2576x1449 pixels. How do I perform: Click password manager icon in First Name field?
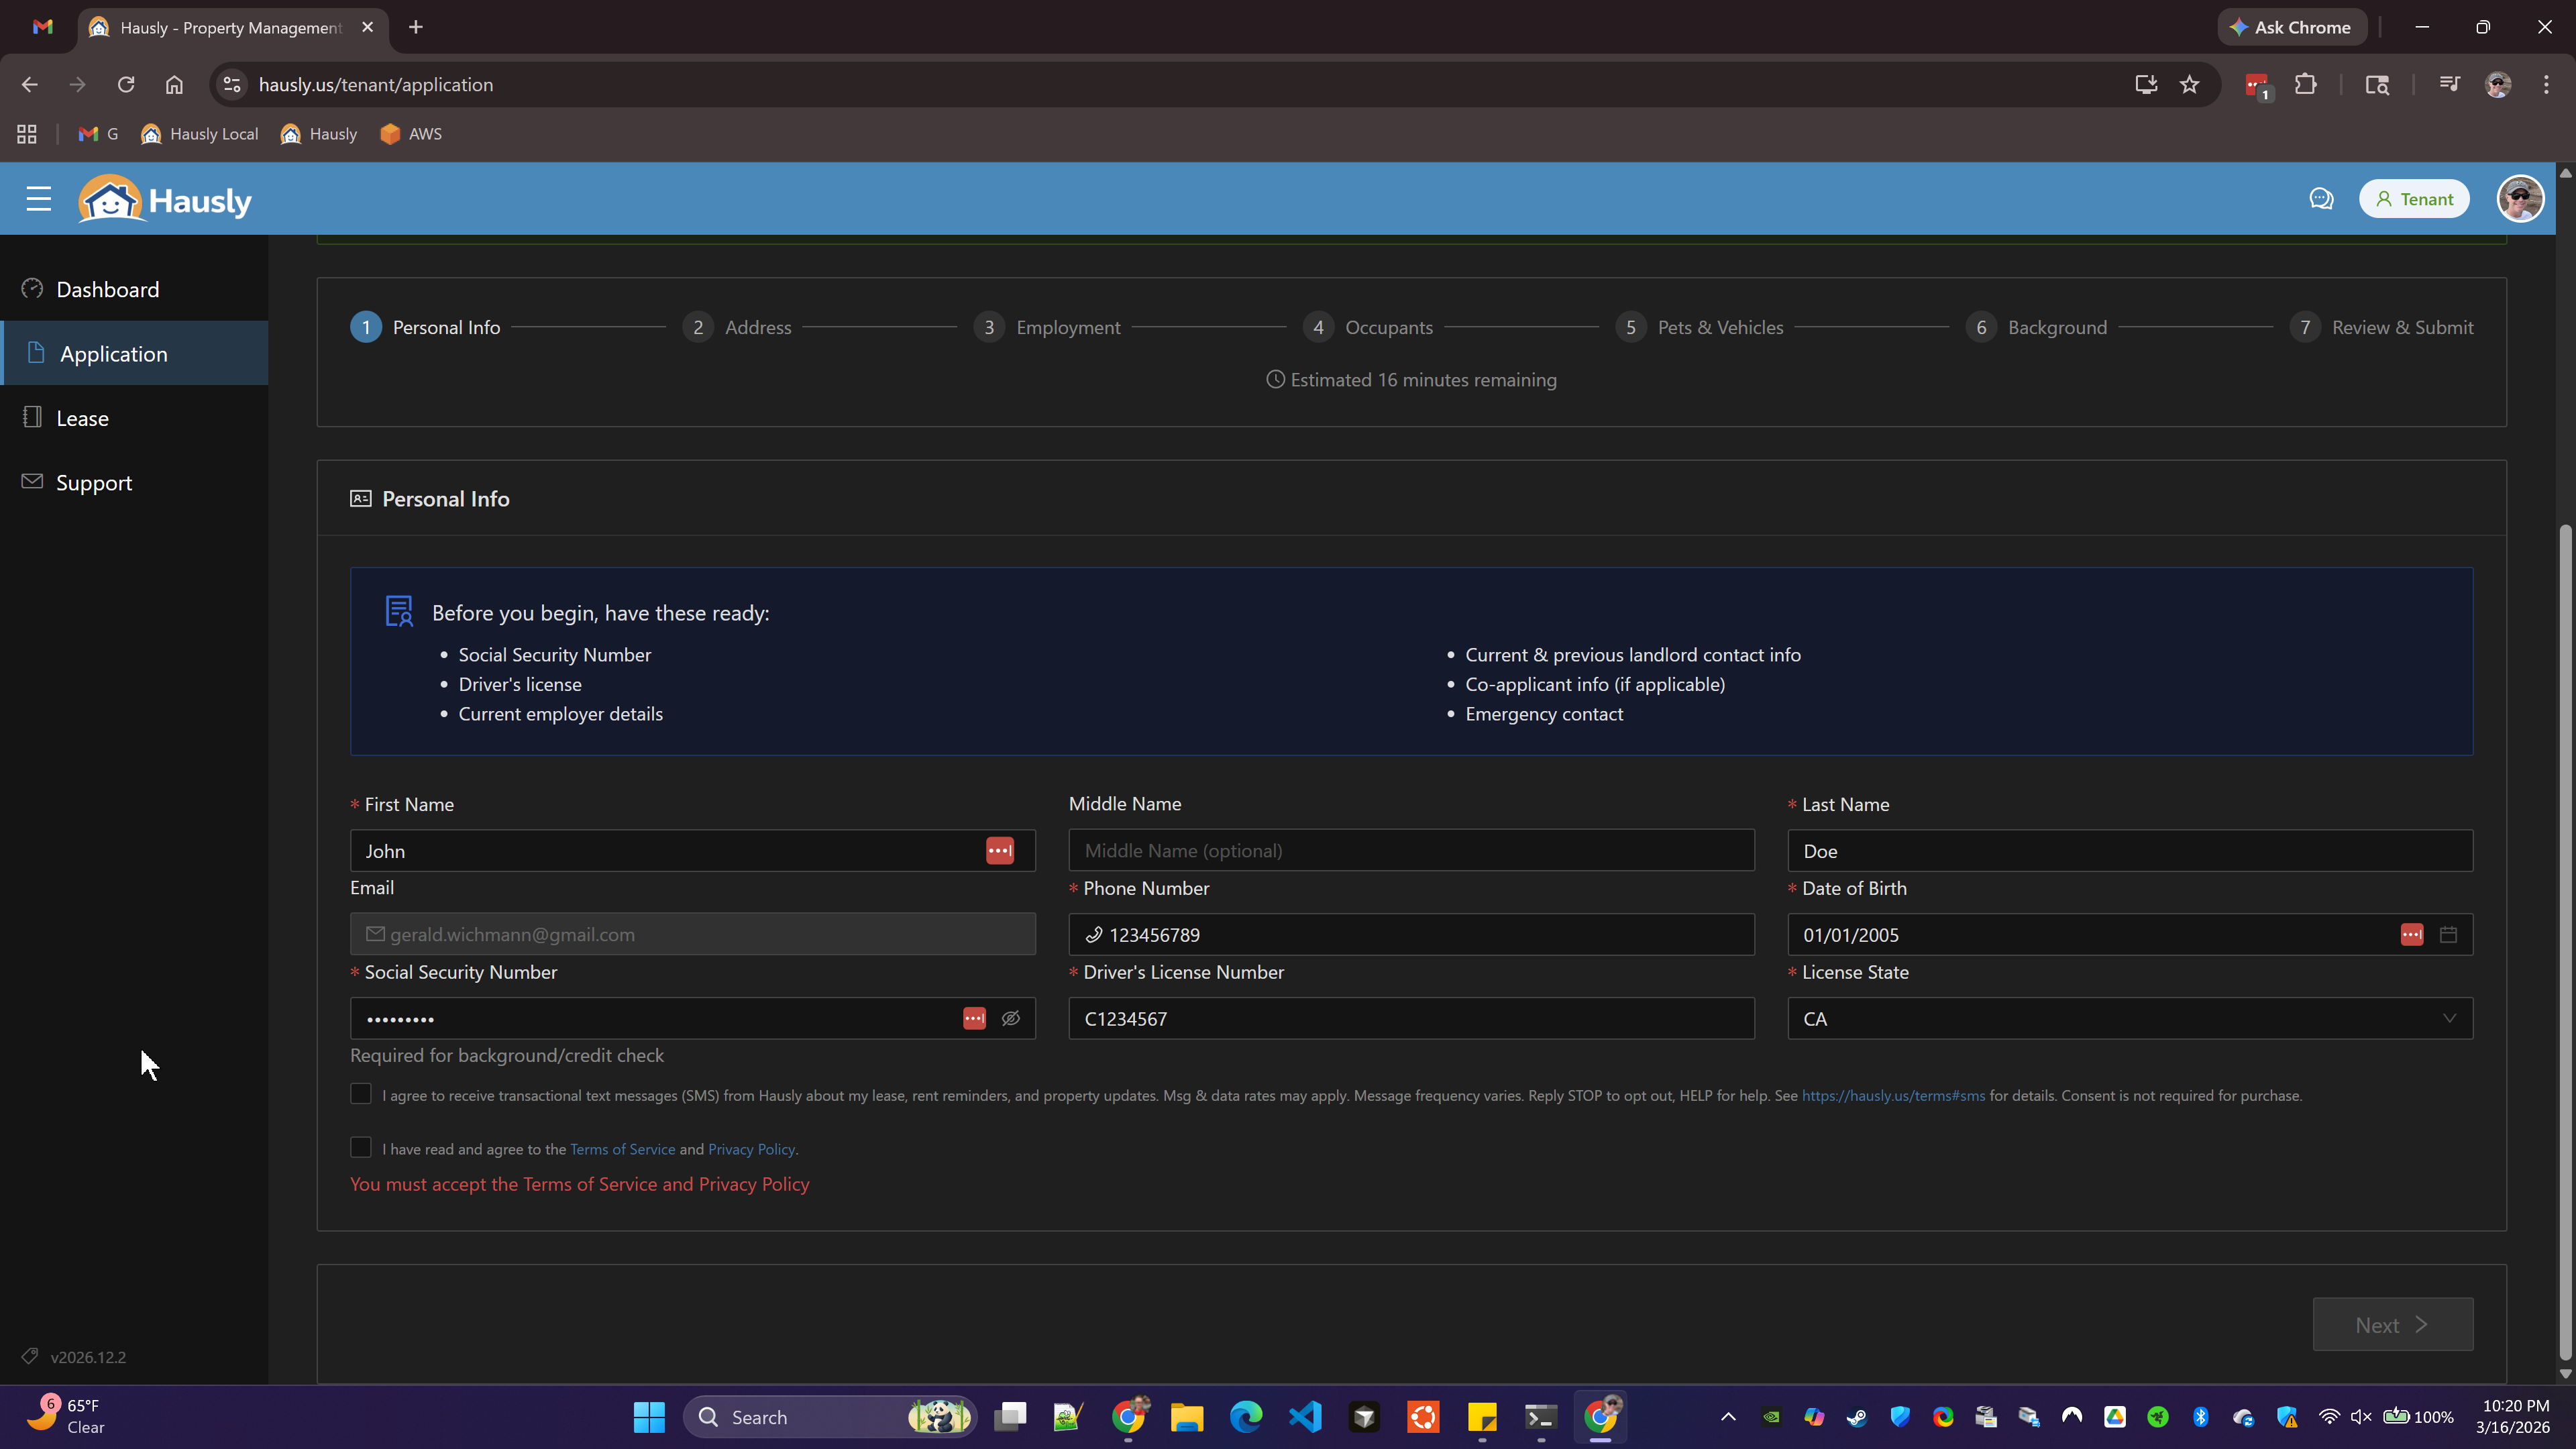click(999, 850)
